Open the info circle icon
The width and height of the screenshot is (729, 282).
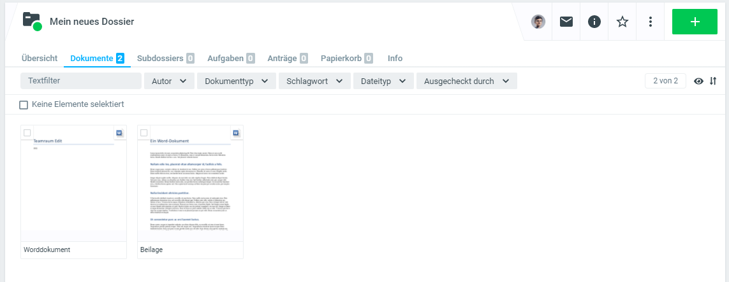[x=594, y=22]
